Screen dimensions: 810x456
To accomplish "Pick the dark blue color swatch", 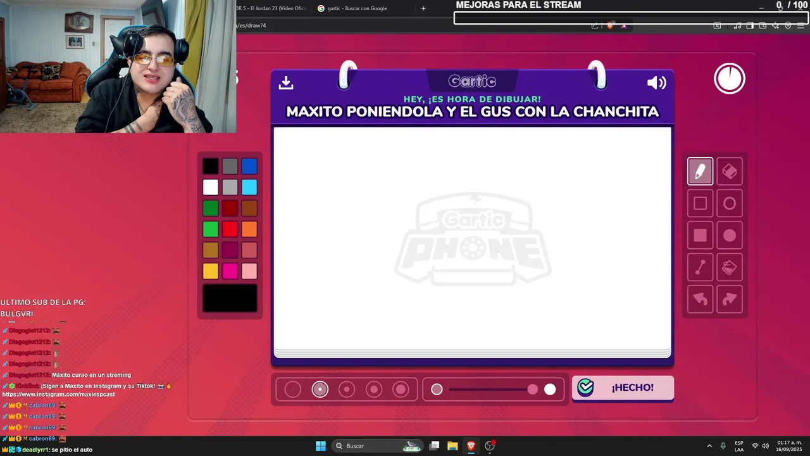I will pos(249,167).
